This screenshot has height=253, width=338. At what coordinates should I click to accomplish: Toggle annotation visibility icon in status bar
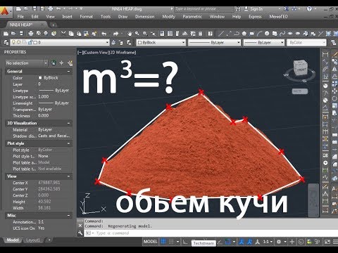click(242, 242)
